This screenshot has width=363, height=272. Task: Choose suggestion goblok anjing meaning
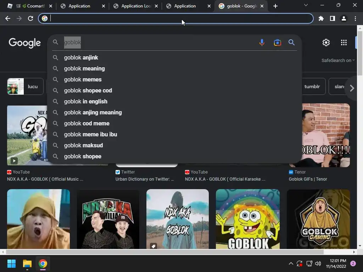click(174, 113)
